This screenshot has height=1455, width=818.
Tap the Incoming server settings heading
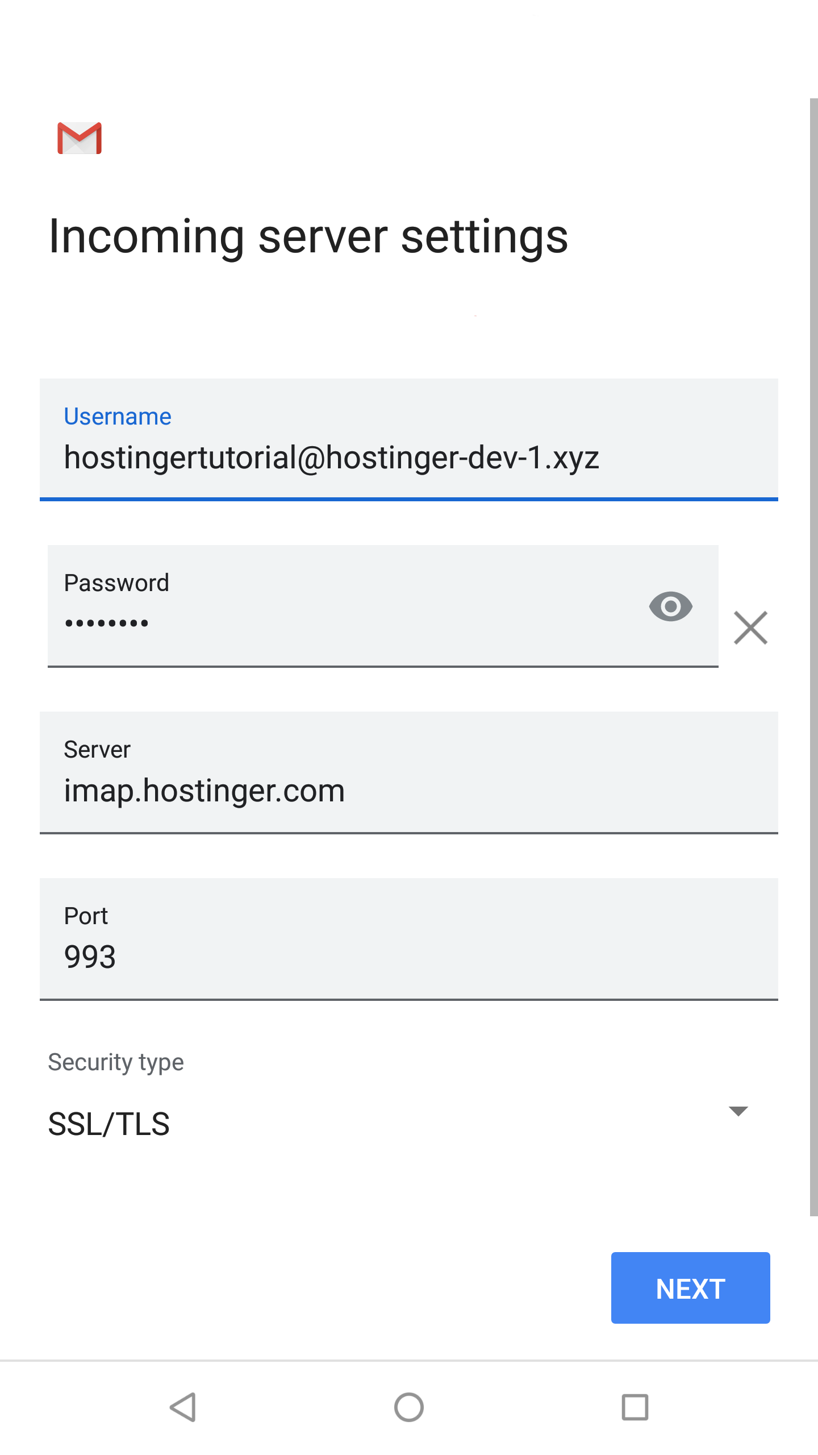click(308, 236)
